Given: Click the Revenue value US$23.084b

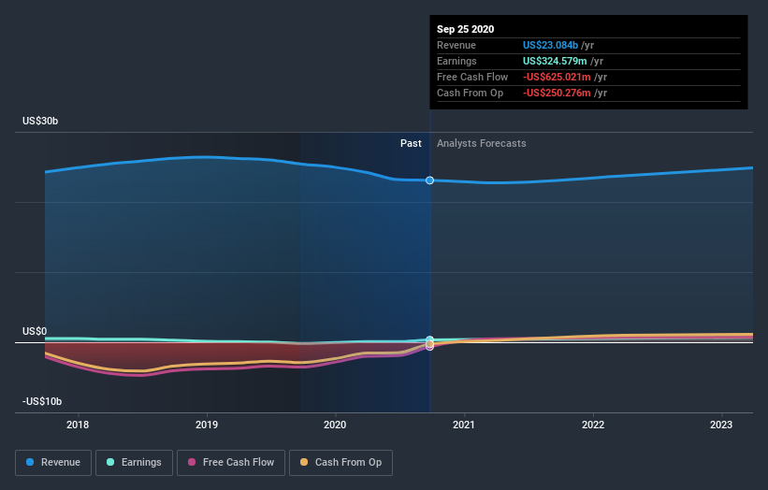Looking at the screenshot, I should (x=551, y=45).
